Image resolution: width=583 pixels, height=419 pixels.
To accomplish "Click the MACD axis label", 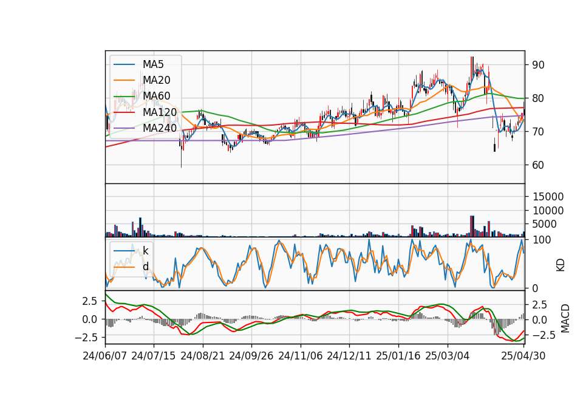I will [565, 318].
